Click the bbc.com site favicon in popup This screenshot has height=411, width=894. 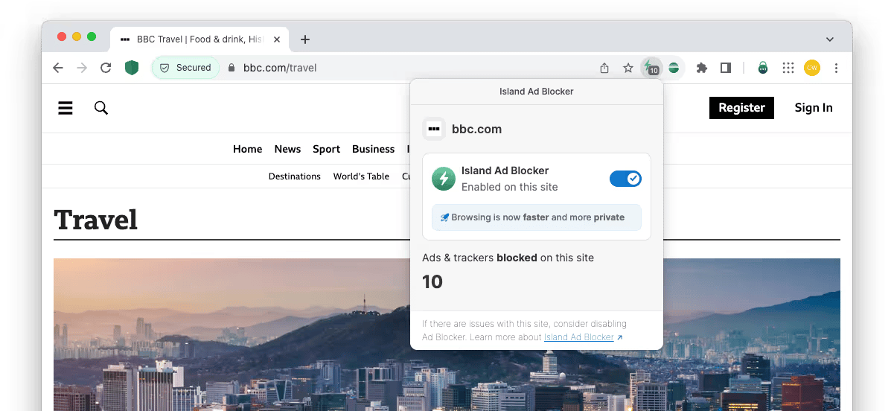click(434, 129)
